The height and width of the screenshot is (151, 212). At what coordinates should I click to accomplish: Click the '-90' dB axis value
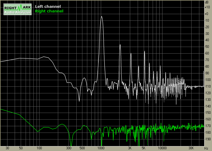pyautogui.click(x=207, y=73)
